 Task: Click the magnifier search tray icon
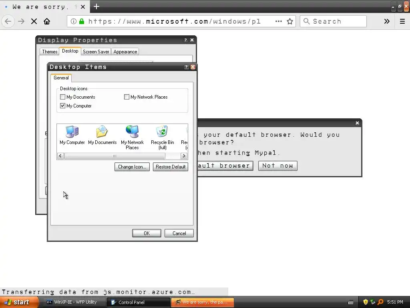(x=380, y=302)
